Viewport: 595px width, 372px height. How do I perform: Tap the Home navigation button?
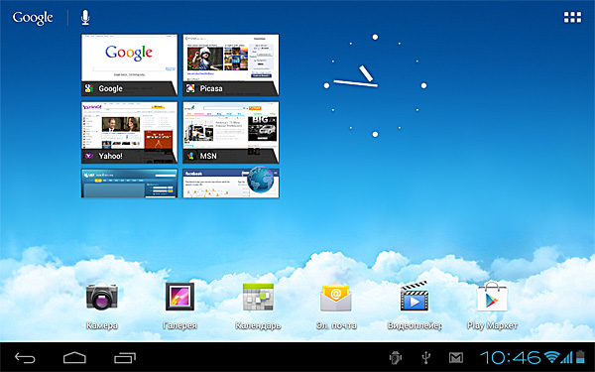74,357
